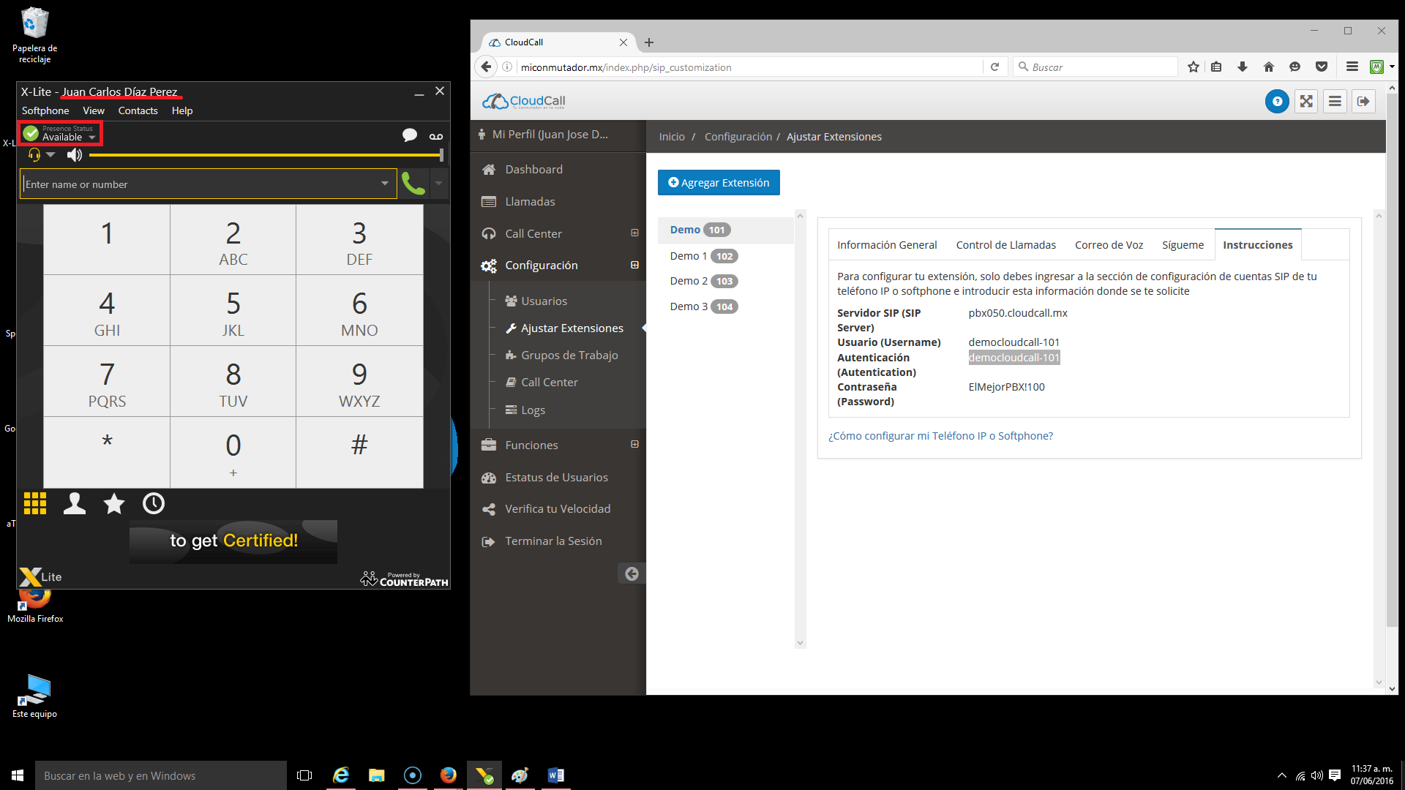This screenshot has width=1405, height=790.
Task: Open Usuarios under Configuración
Action: [544, 301]
